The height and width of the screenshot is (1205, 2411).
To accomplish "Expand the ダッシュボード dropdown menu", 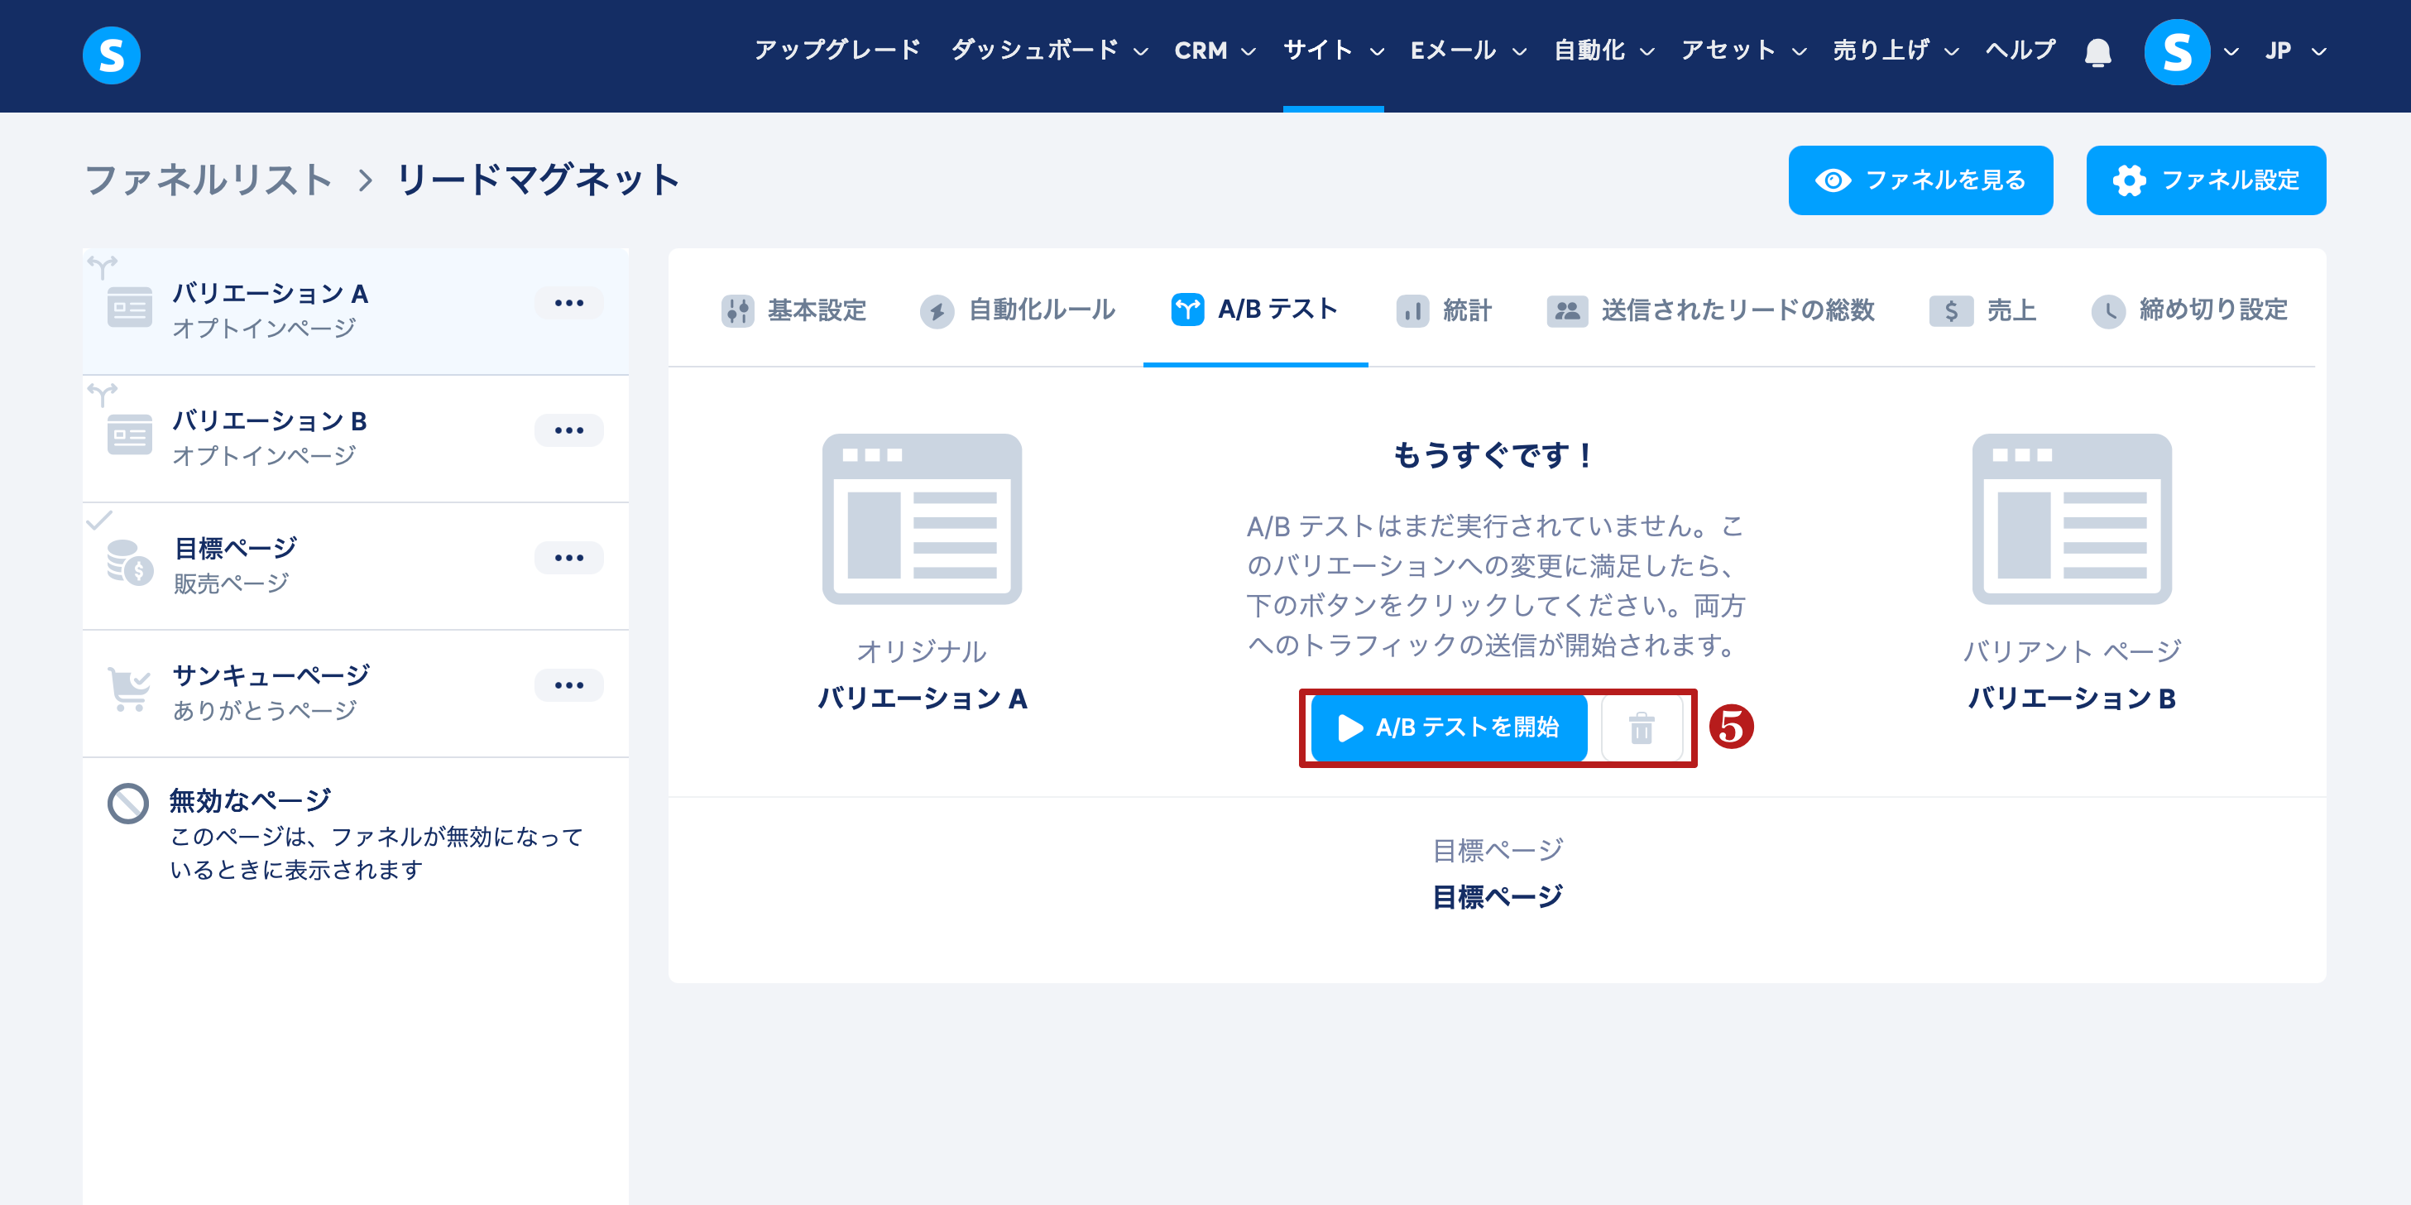I will click(x=1048, y=50).
